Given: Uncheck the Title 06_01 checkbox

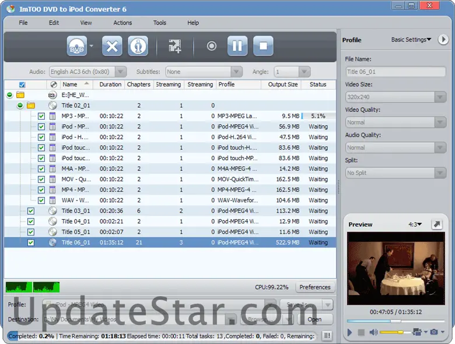Looking at the screenshot, I should [31, 243].
